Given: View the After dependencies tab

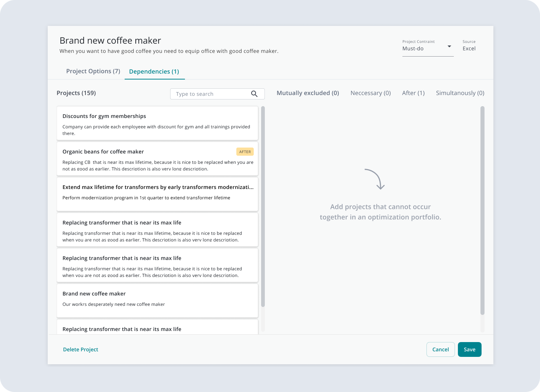Looking at the screenshot, I should click(x=413, y=93).
